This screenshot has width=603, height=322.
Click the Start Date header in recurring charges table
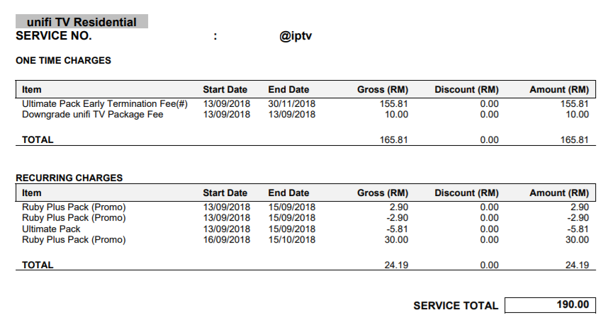coord(225,192)
